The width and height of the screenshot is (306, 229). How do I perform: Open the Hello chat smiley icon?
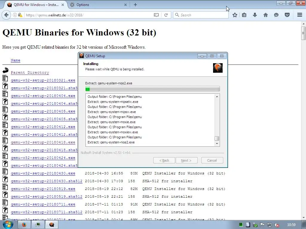276,15
